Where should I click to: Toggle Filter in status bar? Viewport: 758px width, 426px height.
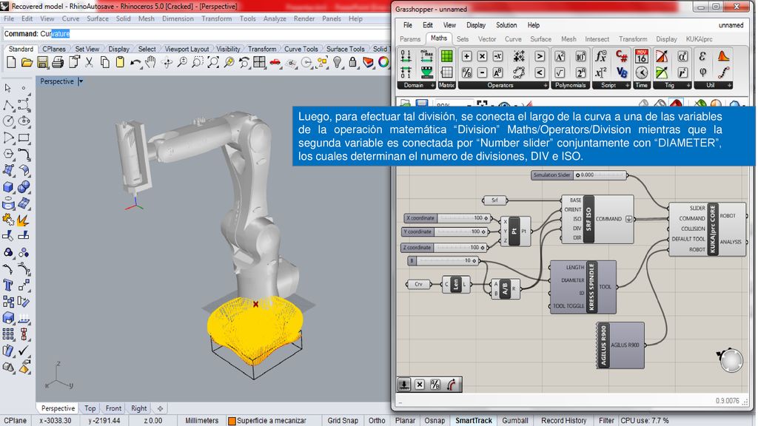[606, 421]
